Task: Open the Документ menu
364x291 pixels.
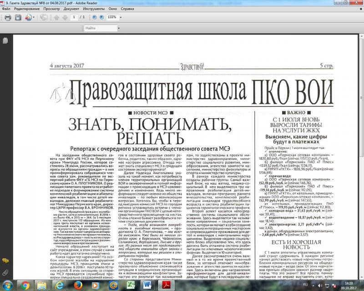Action: [x=71, y=9]
